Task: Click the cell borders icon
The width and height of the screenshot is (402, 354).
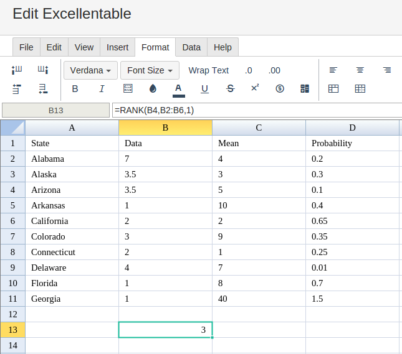Action: click(128, 89)
